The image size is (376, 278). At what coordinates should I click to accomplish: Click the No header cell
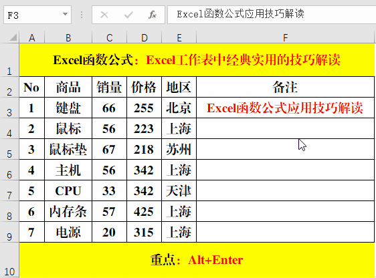[31, 87]
